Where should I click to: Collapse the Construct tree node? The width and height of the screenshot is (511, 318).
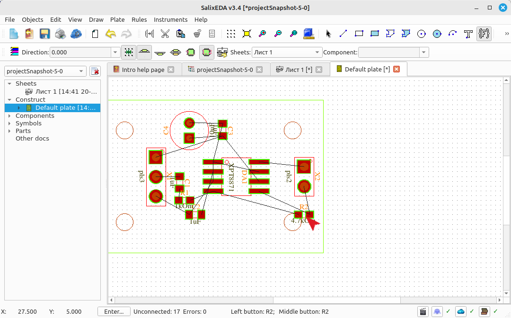9,100
